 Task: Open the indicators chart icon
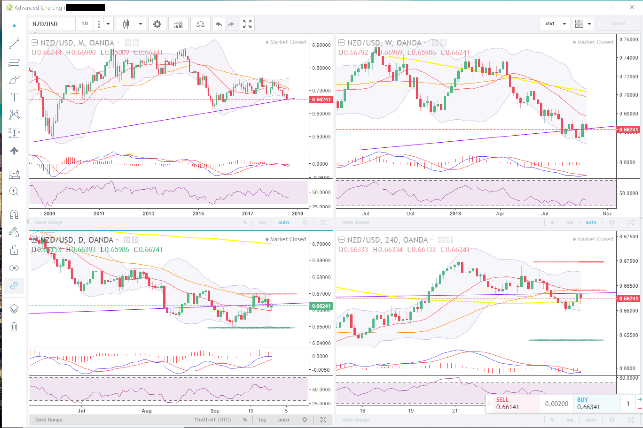178,24
